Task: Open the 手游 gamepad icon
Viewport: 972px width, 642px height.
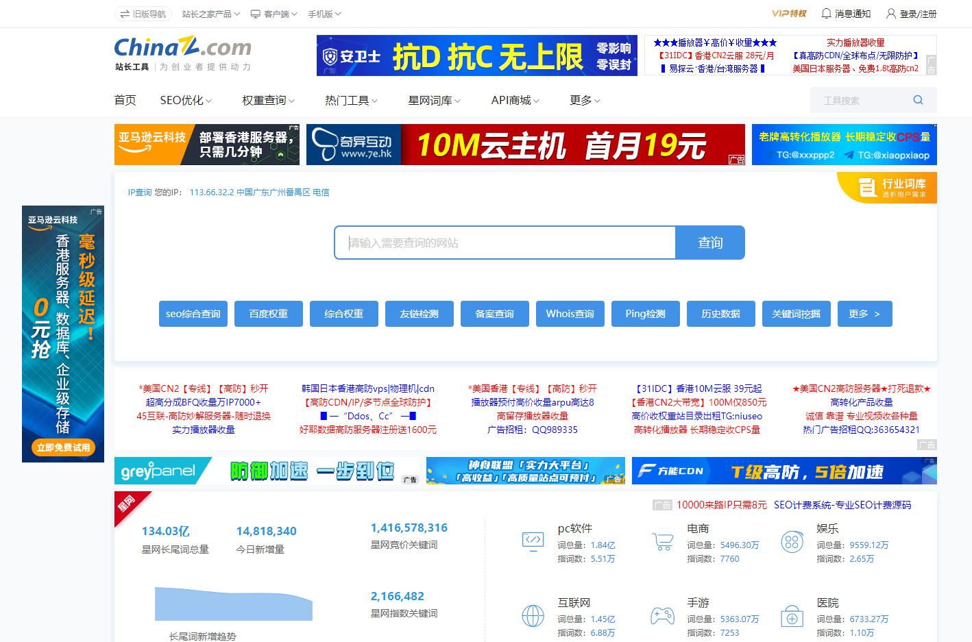Action: tap(662, 616)
